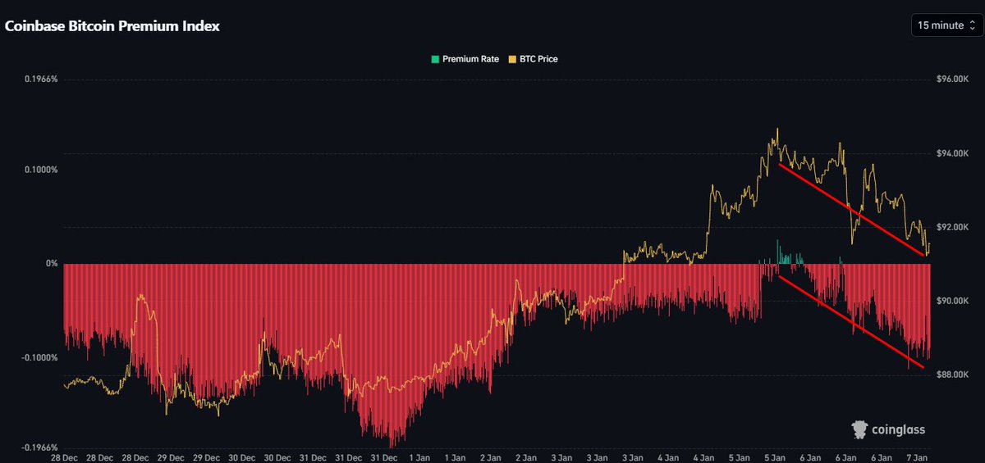This screenshot has height=463, width=985.
Task: Click the 0.1000% left axis label
Action: point(41,170)
